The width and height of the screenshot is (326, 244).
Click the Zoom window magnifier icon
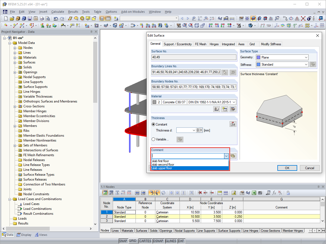185,25
